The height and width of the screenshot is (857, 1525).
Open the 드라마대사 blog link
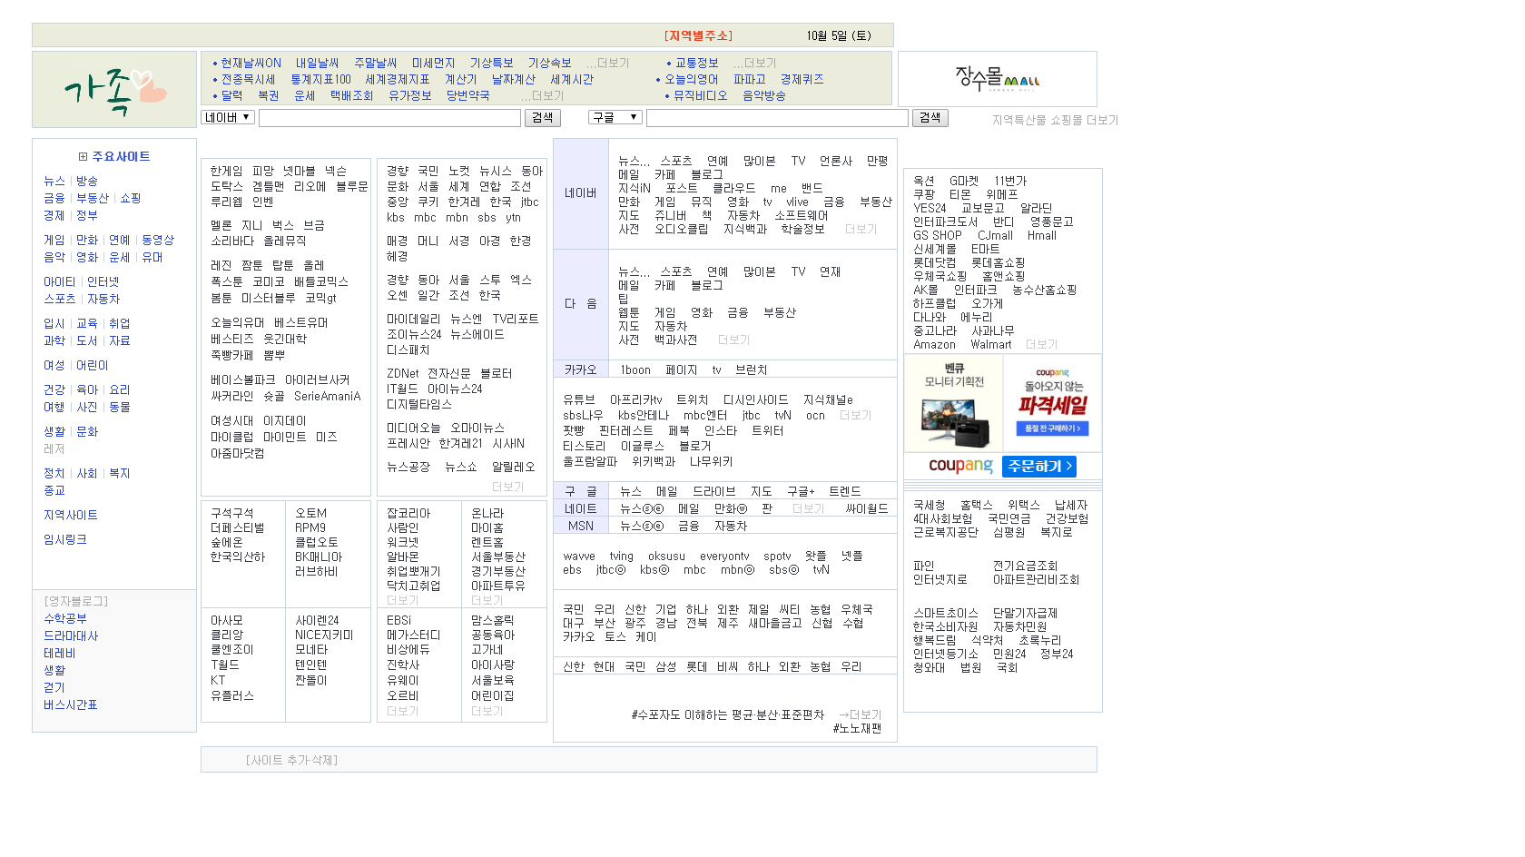(71, 635)
